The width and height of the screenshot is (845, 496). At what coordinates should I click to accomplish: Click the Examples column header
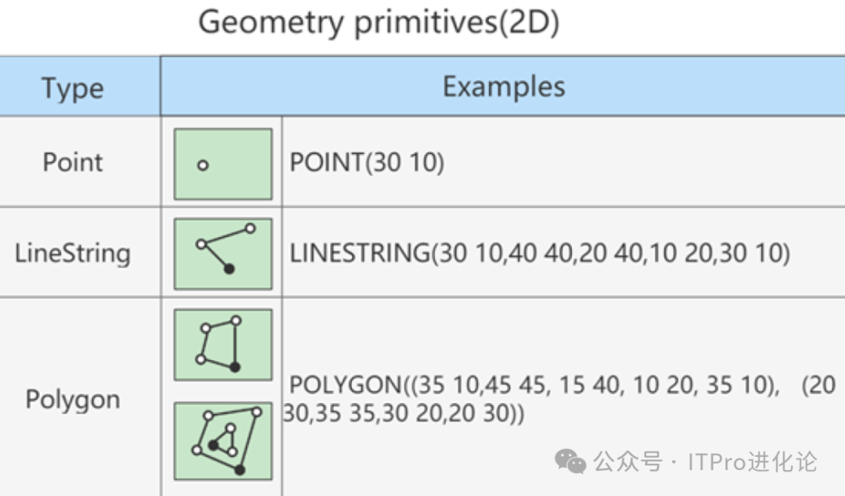504,86
